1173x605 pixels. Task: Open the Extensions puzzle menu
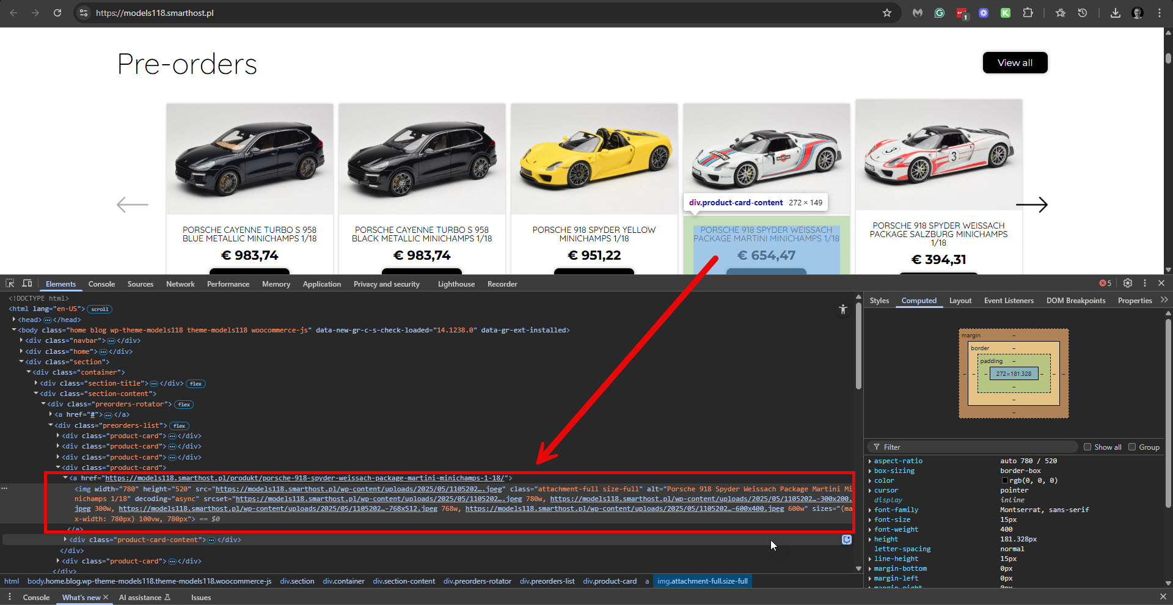[1028, 13]
